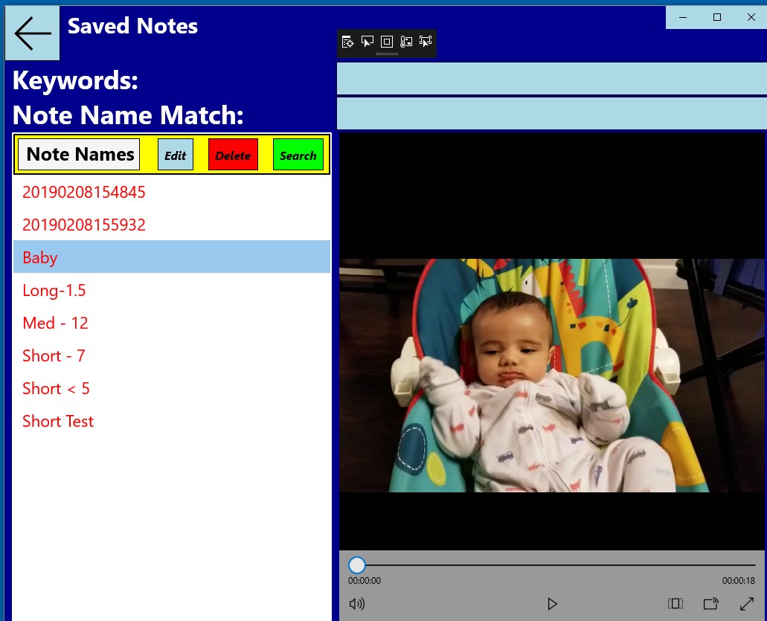This screenshot has height=621, width=767.
Task: Maximize the Saved Notes window
Action: [x=717, y=17]
